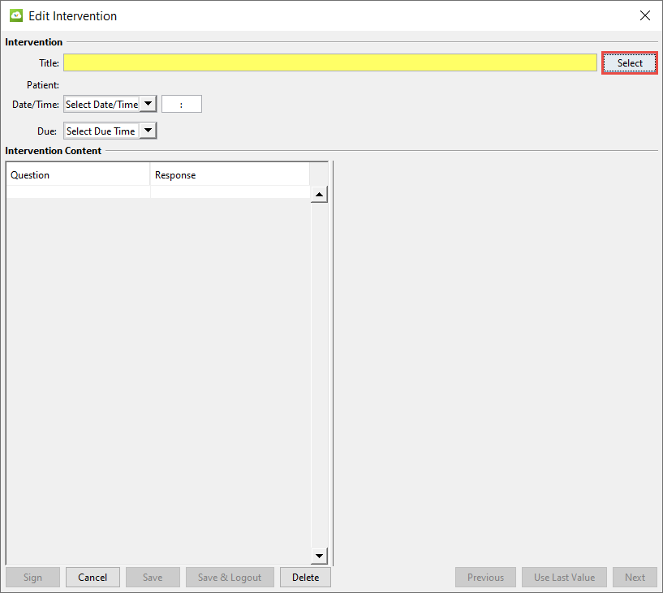Screen dimensions: 663x593
Task: Click the Response column header
Action: point(230,175)
